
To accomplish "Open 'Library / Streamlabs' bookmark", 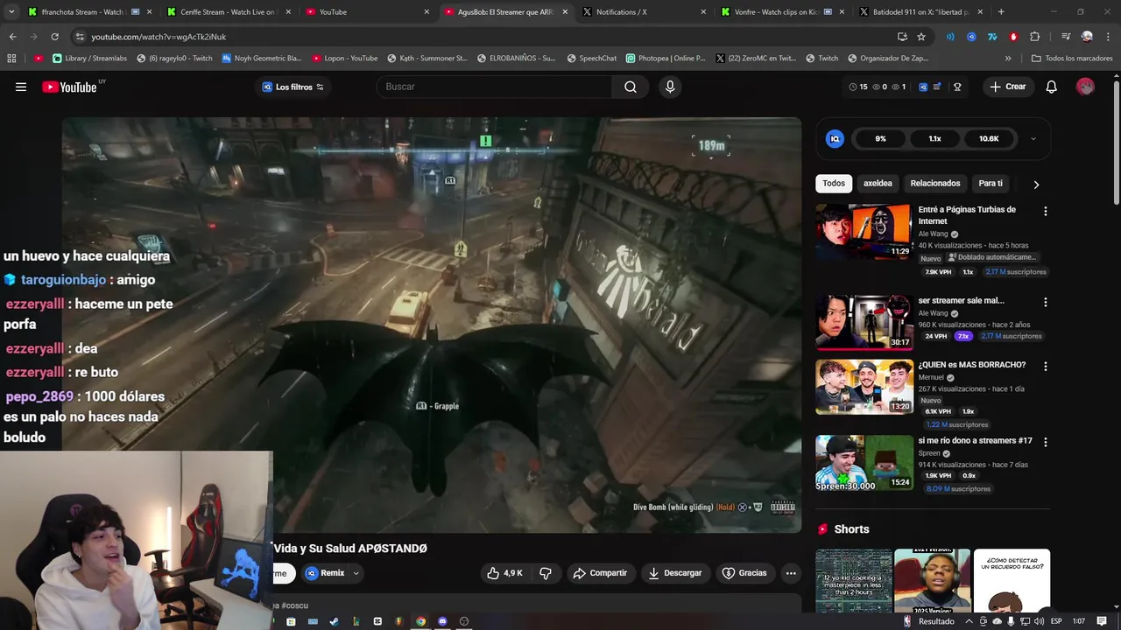I will click(x=89, y=59).
